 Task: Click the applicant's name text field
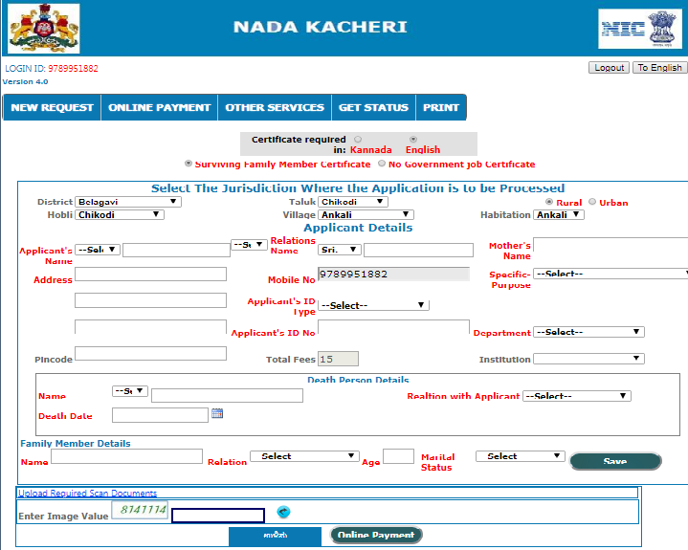(176, 250)
